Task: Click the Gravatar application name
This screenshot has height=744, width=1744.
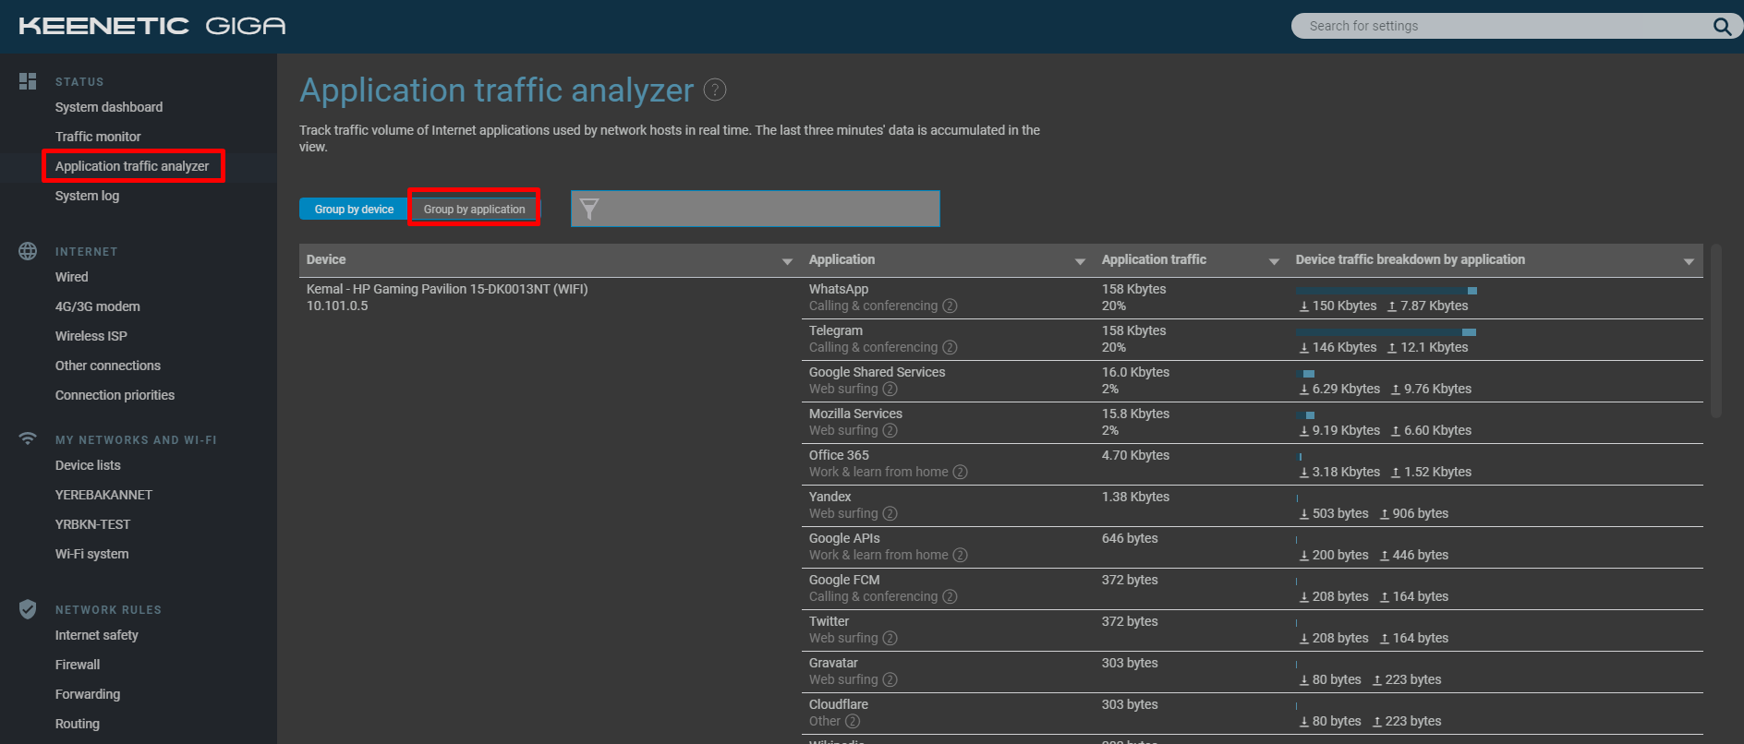Action: click(833, 663)
